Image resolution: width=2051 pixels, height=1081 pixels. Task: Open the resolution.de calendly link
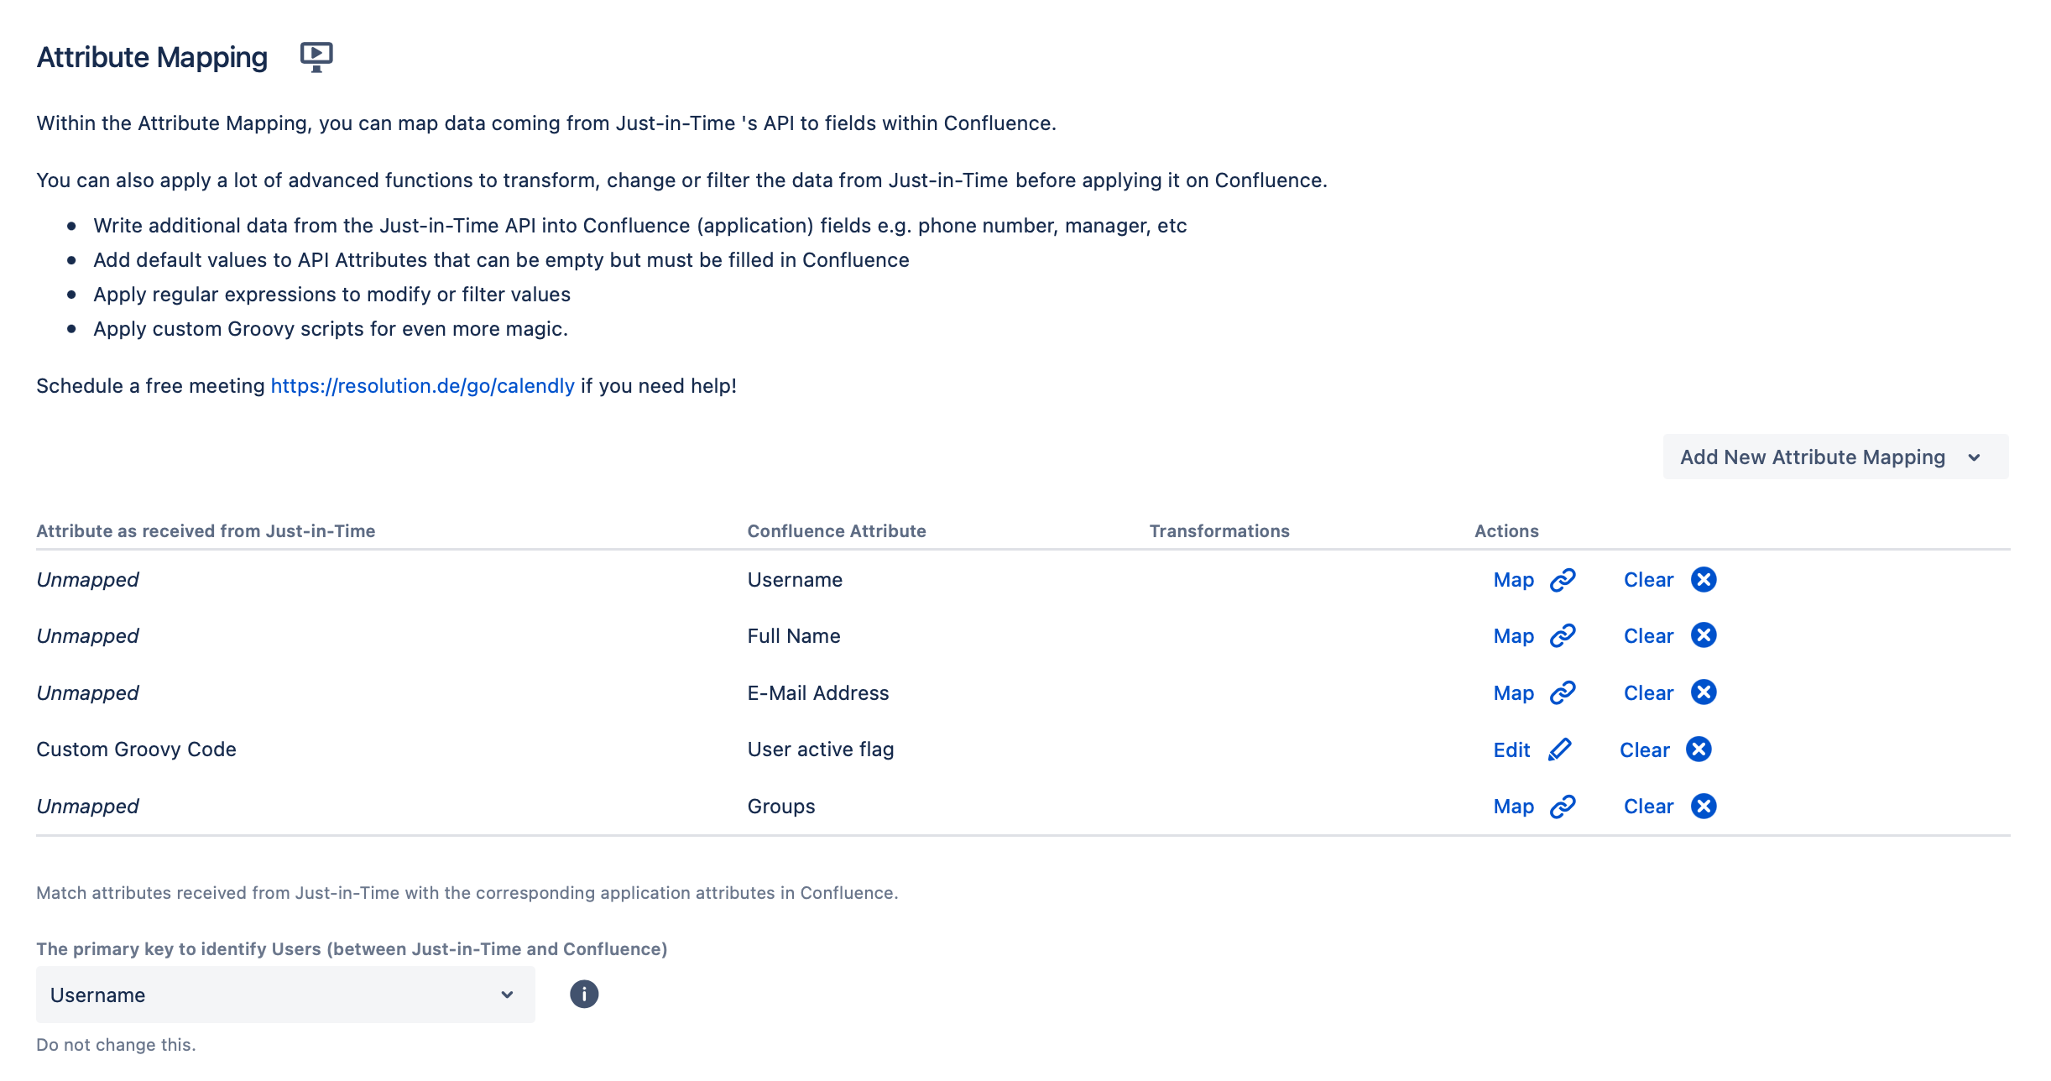click(422, 386)
